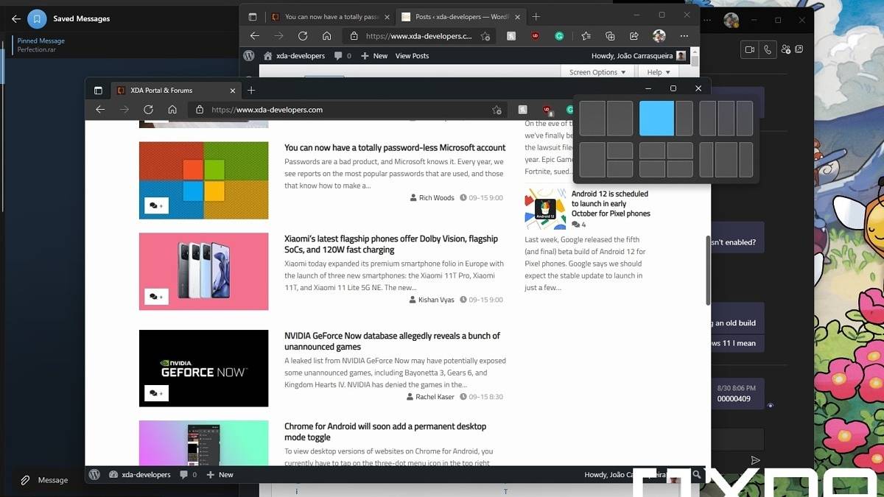884x497 pixels.
Task: Click the Android 12 sidebar thumbnail
Action: 545,209
